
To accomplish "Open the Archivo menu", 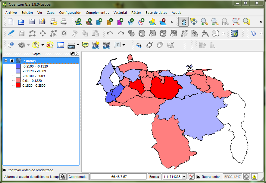I will click(x=11, y=13).
